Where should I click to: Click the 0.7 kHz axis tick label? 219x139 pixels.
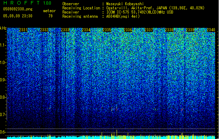click(3, 115)
